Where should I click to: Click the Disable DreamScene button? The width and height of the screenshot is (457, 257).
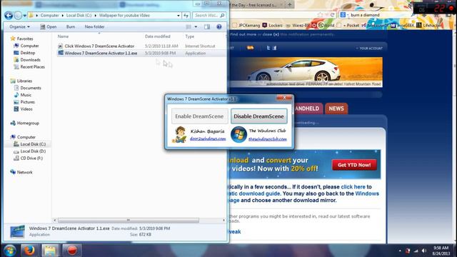coord(258,116)
